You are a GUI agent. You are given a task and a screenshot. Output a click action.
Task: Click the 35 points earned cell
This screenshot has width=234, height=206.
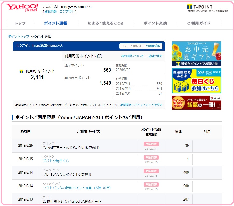[187, 146]
